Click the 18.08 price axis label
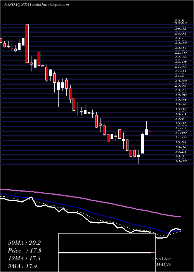 click(x=180, y=123)
